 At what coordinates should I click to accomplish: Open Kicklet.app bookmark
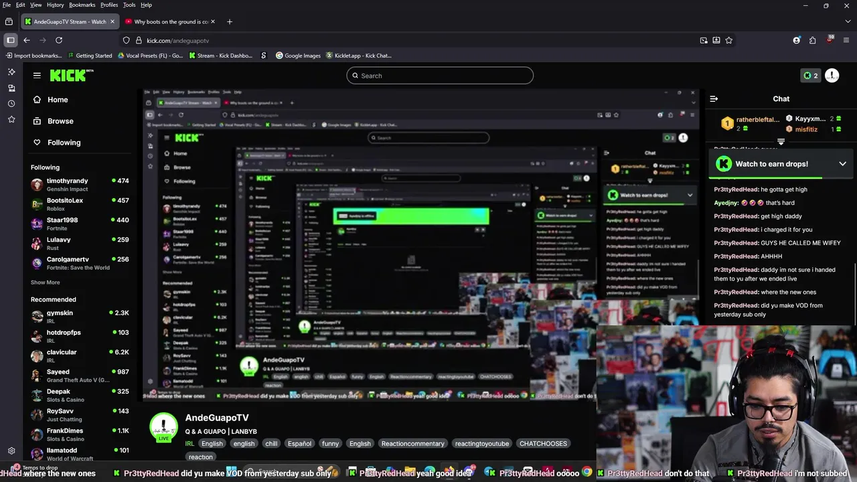(359, 56)
